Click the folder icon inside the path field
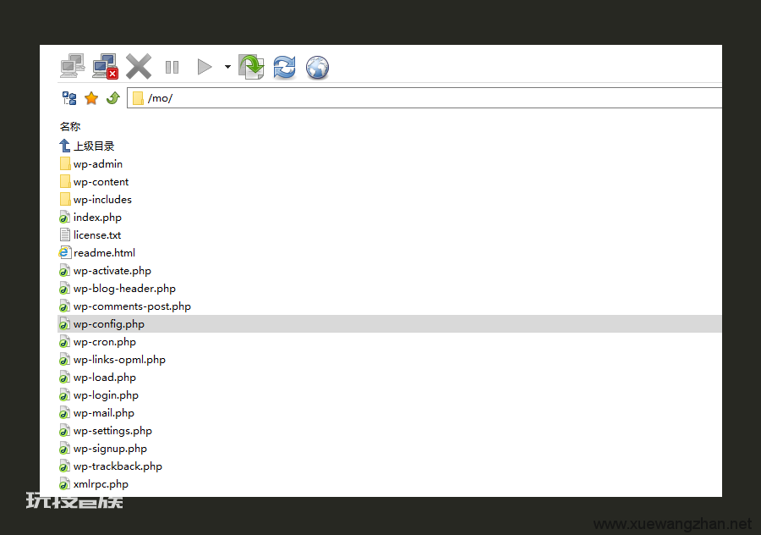The image size is (761, 535). (x=139, y=98)
